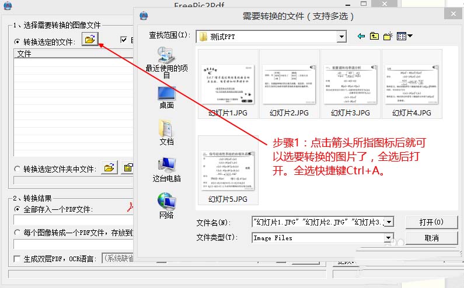Open the OCR语言 combo box

(118, 258)
